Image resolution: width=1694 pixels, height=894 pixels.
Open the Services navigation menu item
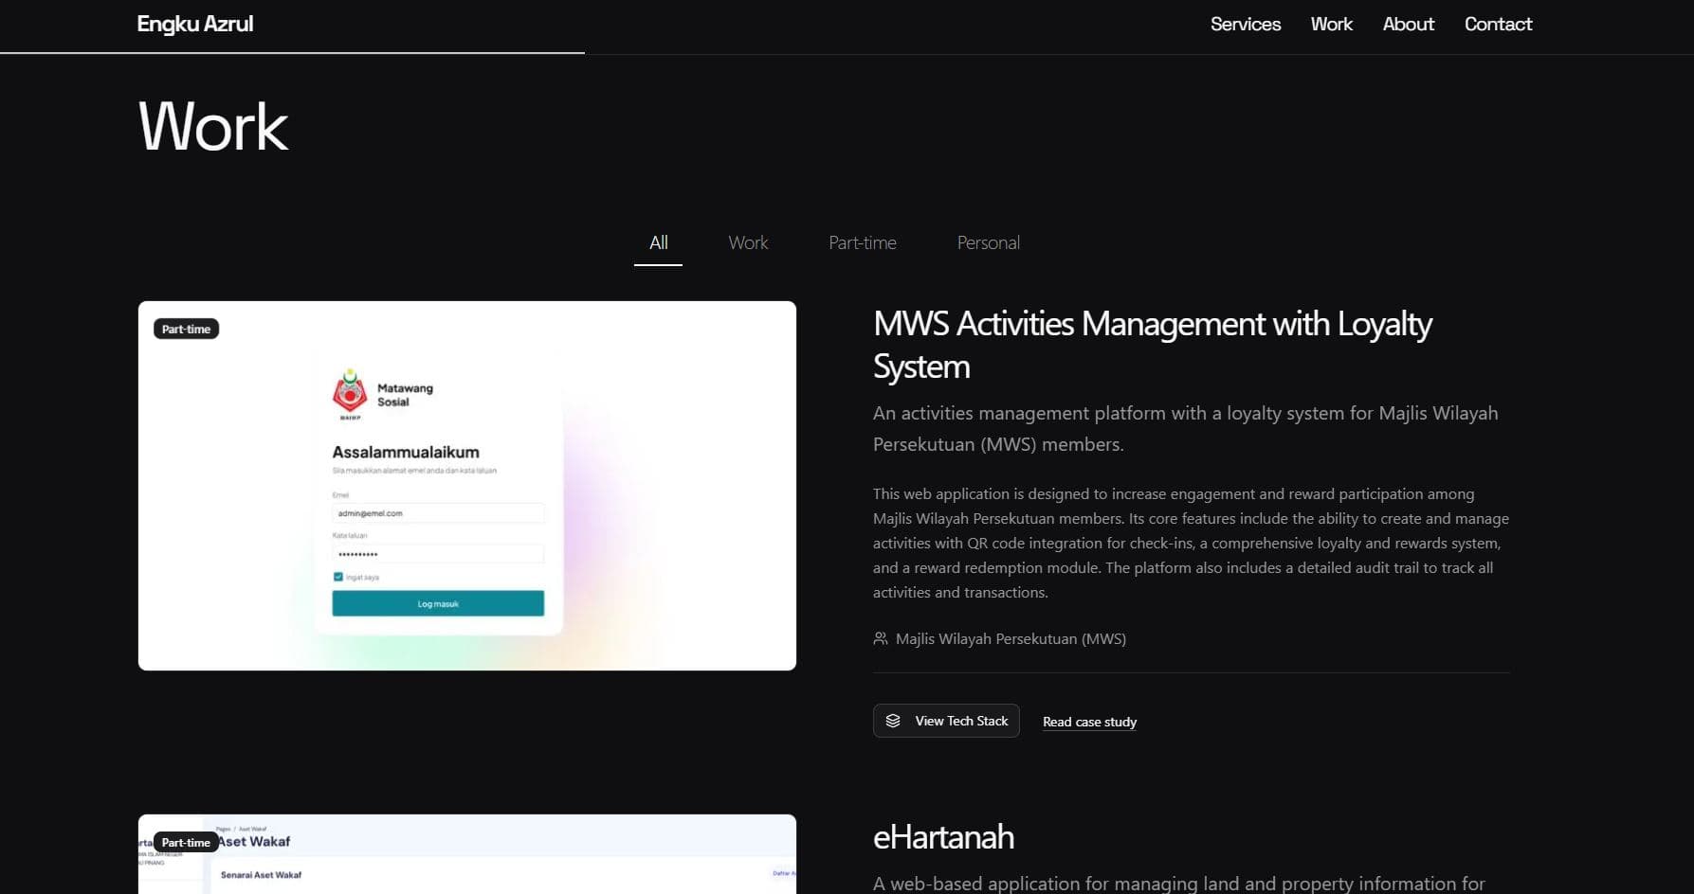pos(1245,25)
